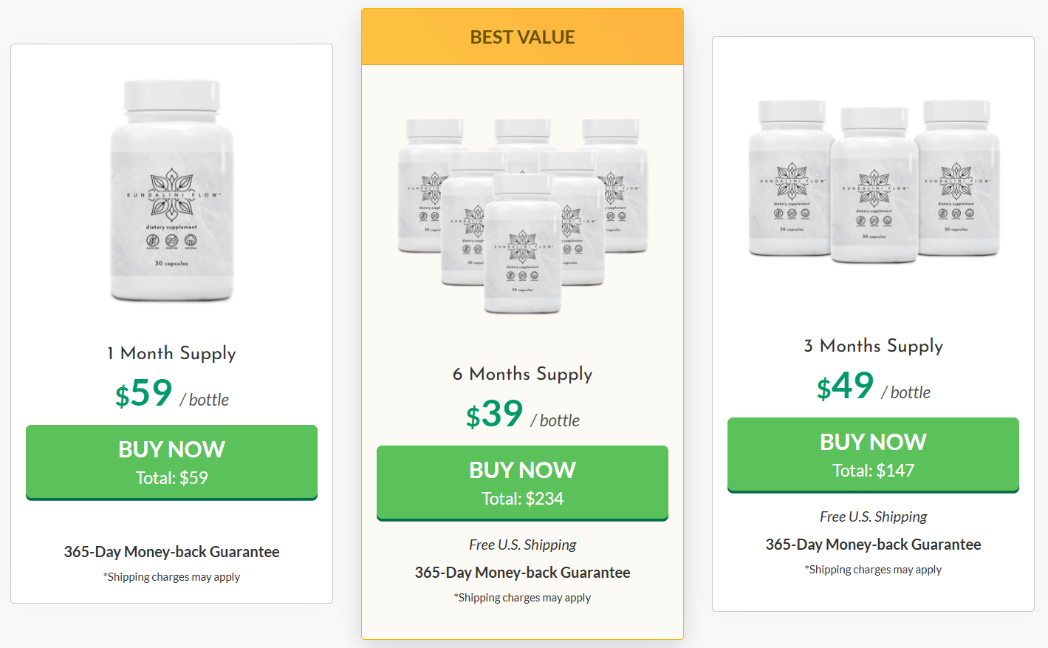This screenshot has width=1048, height=648.
Task: Select the three-bottle bundle product image
Action: coord(874,181)
